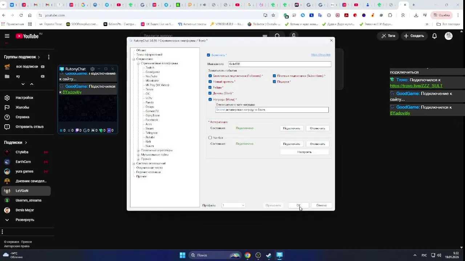Expand Платежные агрегаторы tree node
Screen dimensions: 465x261
[138, 150]
